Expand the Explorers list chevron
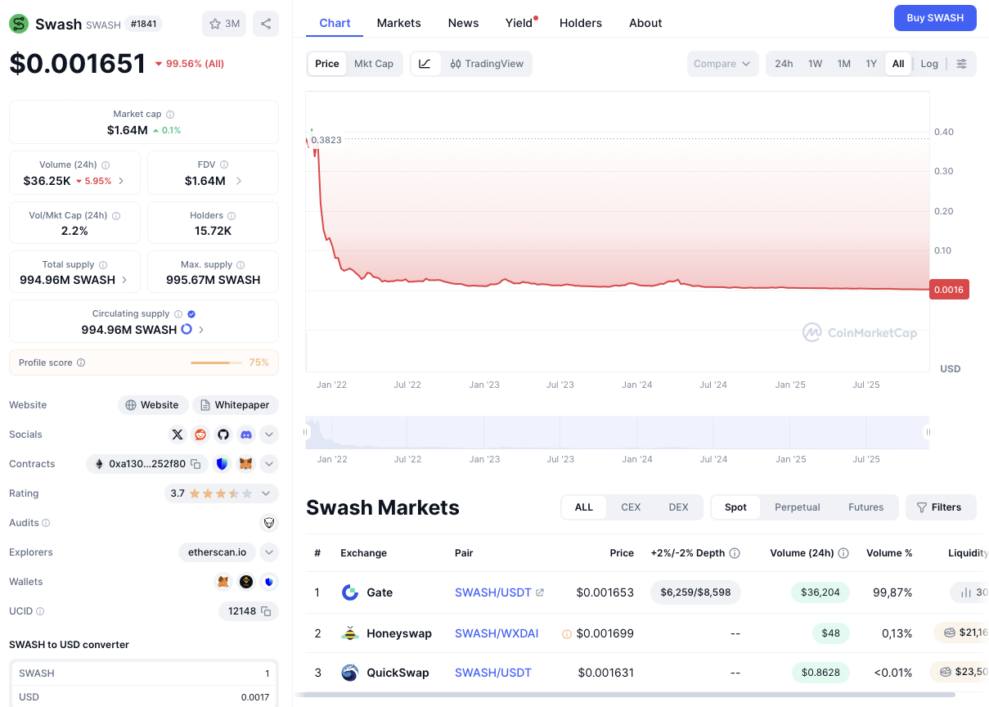Image resolution: width=989 pixels, height=707 pixels. pos(269,552)
